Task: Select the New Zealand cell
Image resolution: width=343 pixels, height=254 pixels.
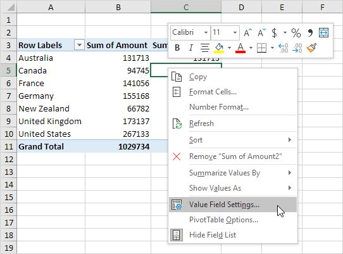Action: click(x=51, y=108)
